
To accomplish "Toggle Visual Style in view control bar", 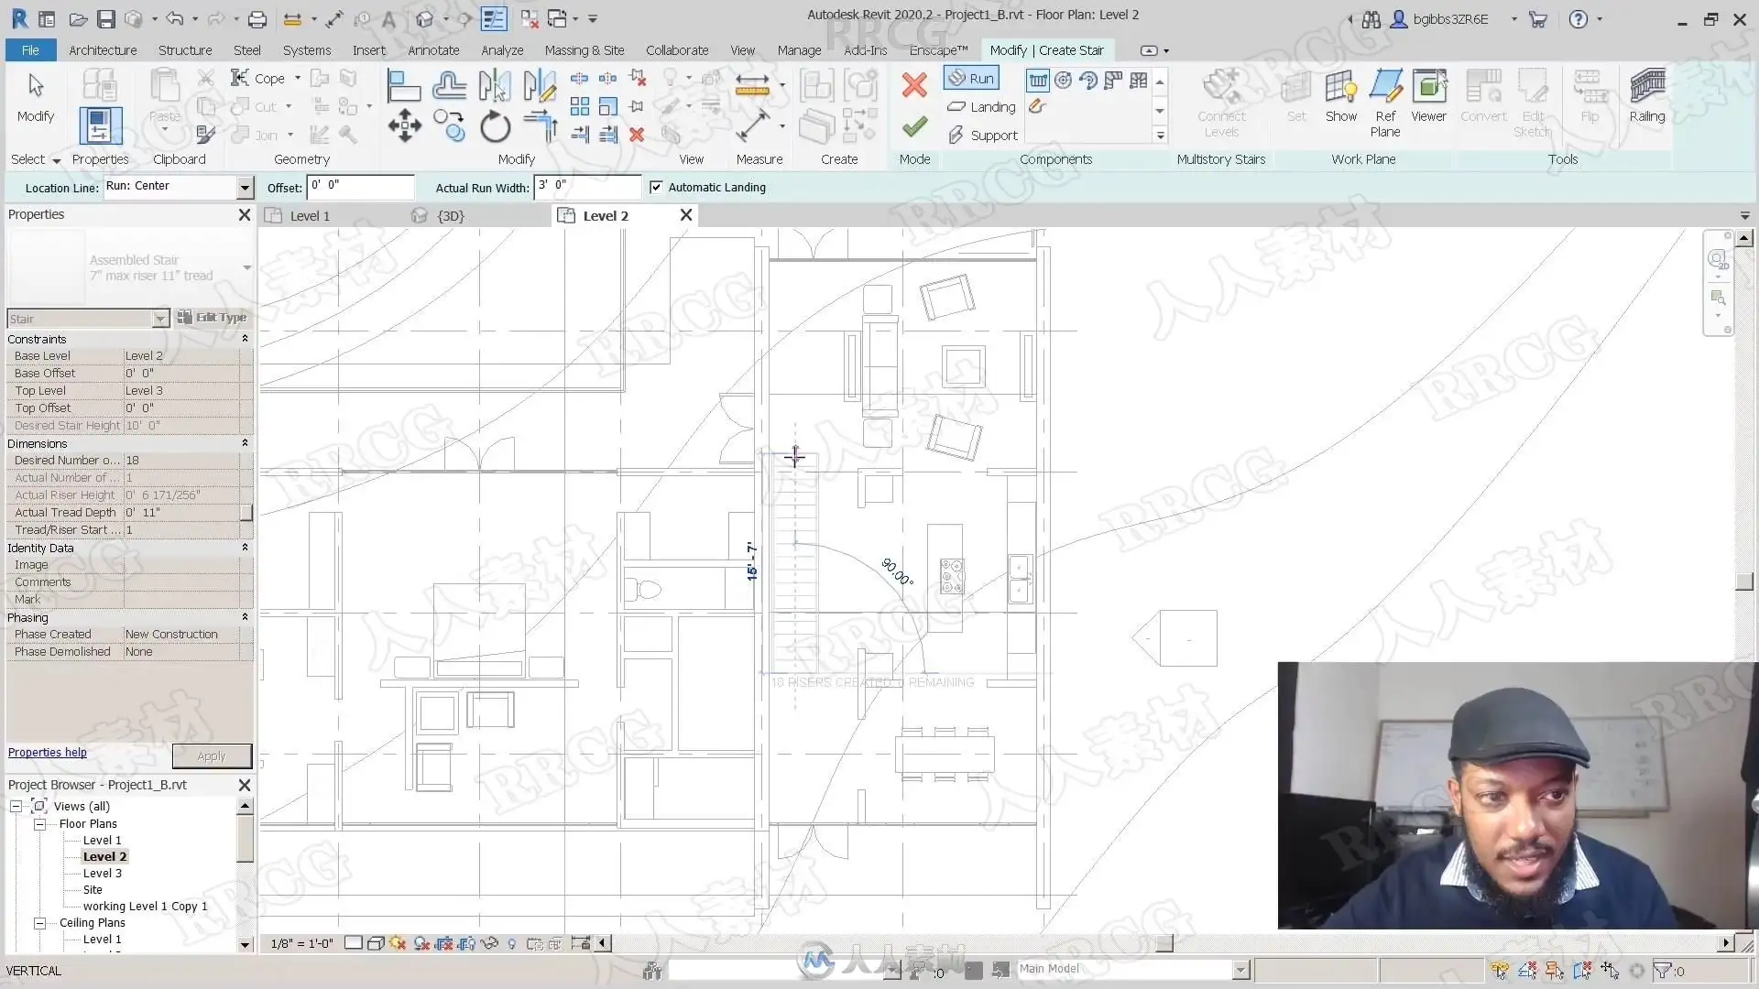I will coord(375,943).
